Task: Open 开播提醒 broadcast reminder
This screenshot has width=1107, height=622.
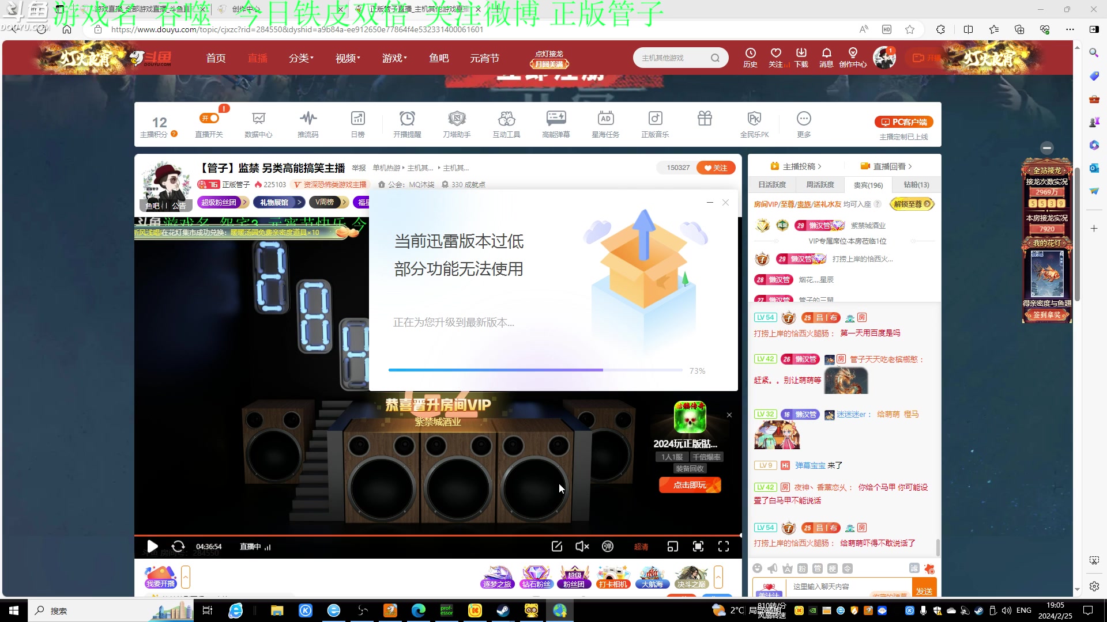Action: click(x=407, y=124)
